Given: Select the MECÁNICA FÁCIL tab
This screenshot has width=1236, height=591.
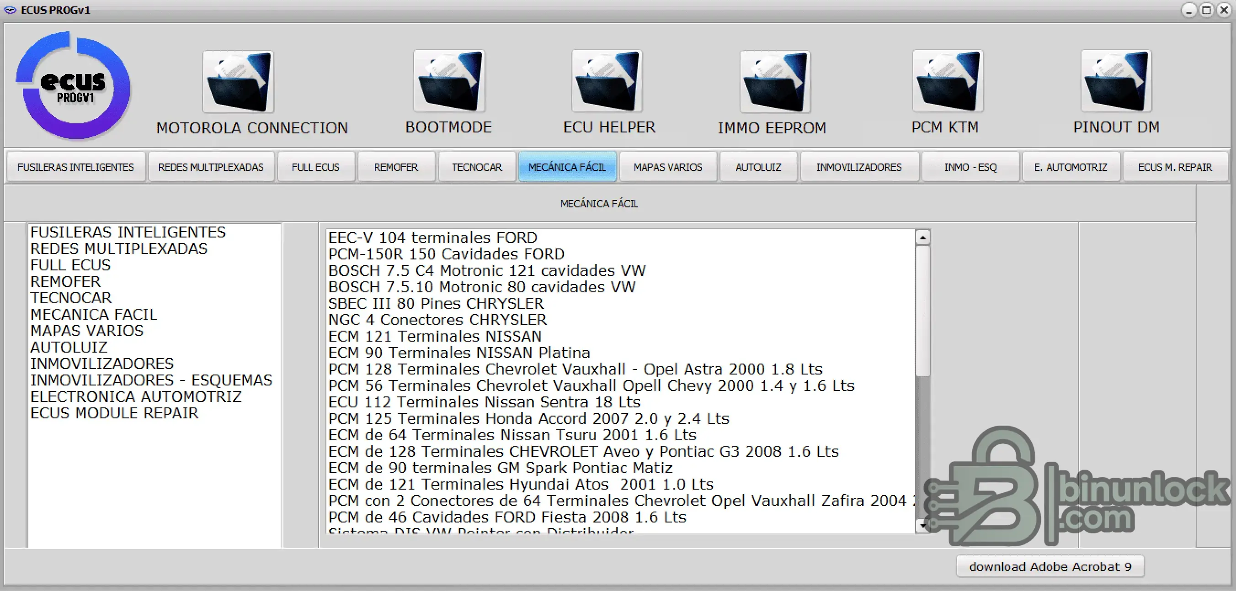Looking at the screenshot, I should (x=567, y=167).
